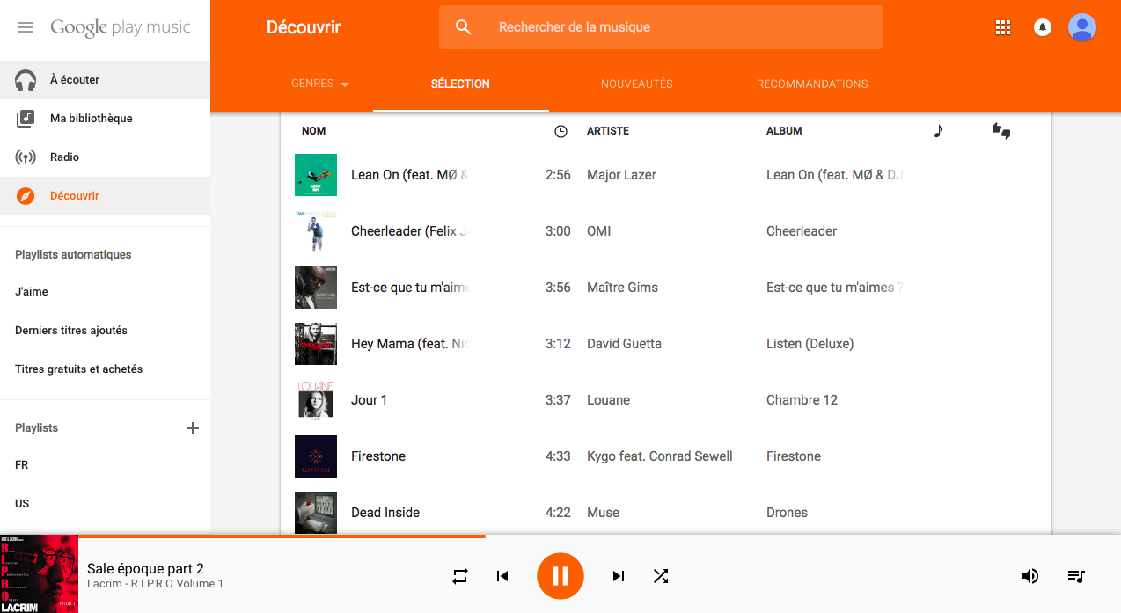
Task: Sort by duration clock column icon
Action: 561,131
